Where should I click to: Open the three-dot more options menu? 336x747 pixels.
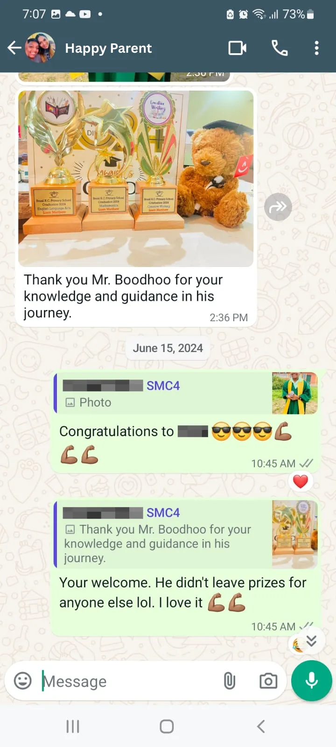point(316,48)
